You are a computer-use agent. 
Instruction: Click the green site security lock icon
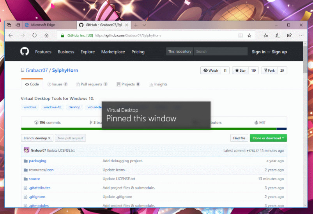(62, 35)
